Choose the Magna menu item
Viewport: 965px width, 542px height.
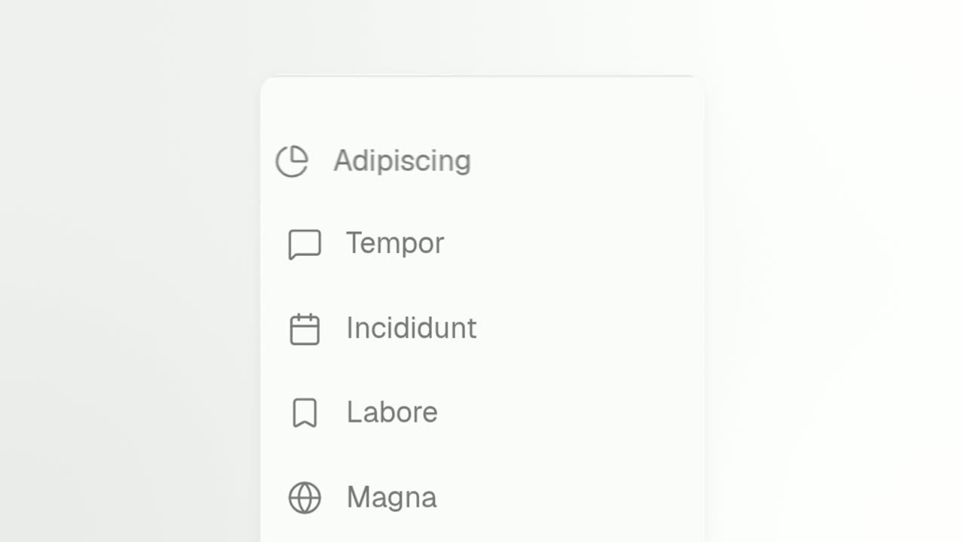(x=482, y=498)
